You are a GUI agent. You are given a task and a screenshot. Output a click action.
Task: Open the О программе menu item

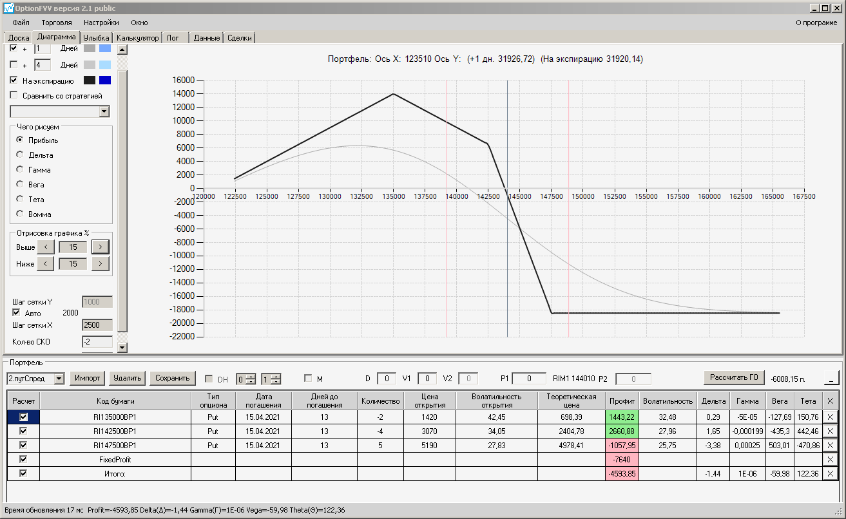coord(817,23)
